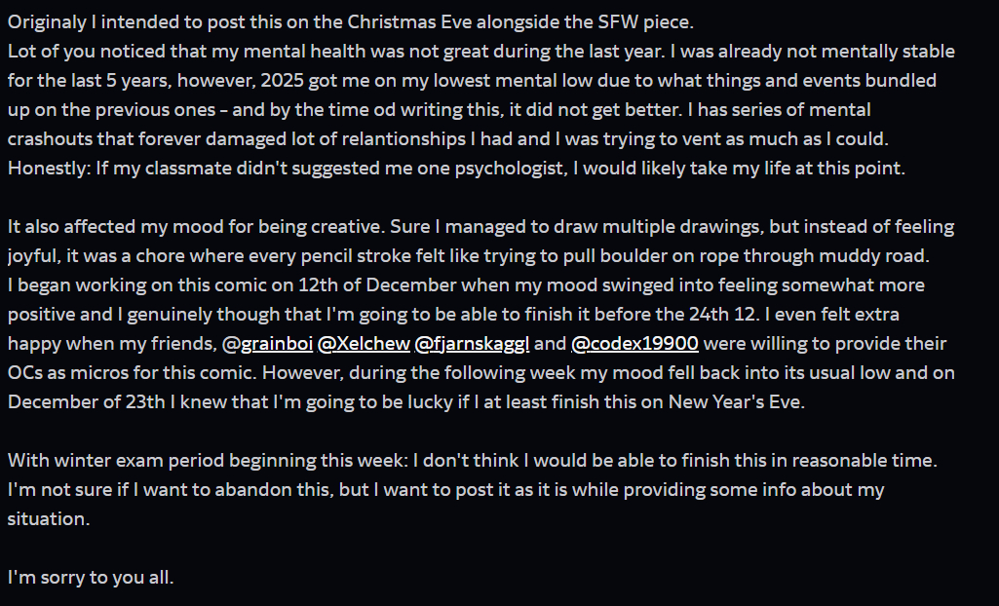Image resolution: width=999 pixels, height=606 pixels.
Task: Open the @codex19900 user mention
Action: 634,343
